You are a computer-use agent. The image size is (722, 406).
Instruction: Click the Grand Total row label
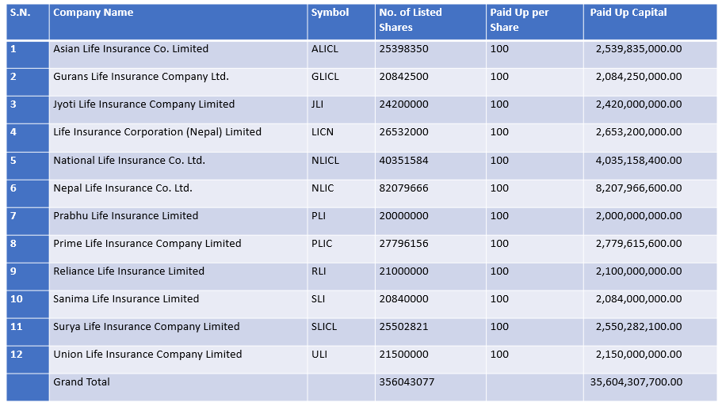tap(82, 382)
